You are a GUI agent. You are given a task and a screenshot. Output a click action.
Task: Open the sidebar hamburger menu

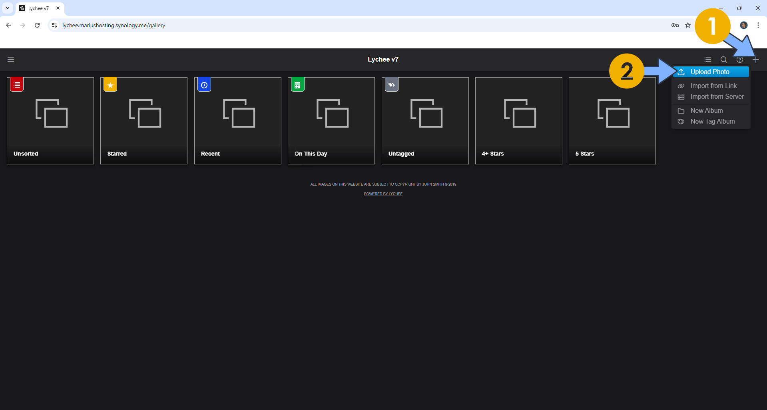(x=11, y=59)
